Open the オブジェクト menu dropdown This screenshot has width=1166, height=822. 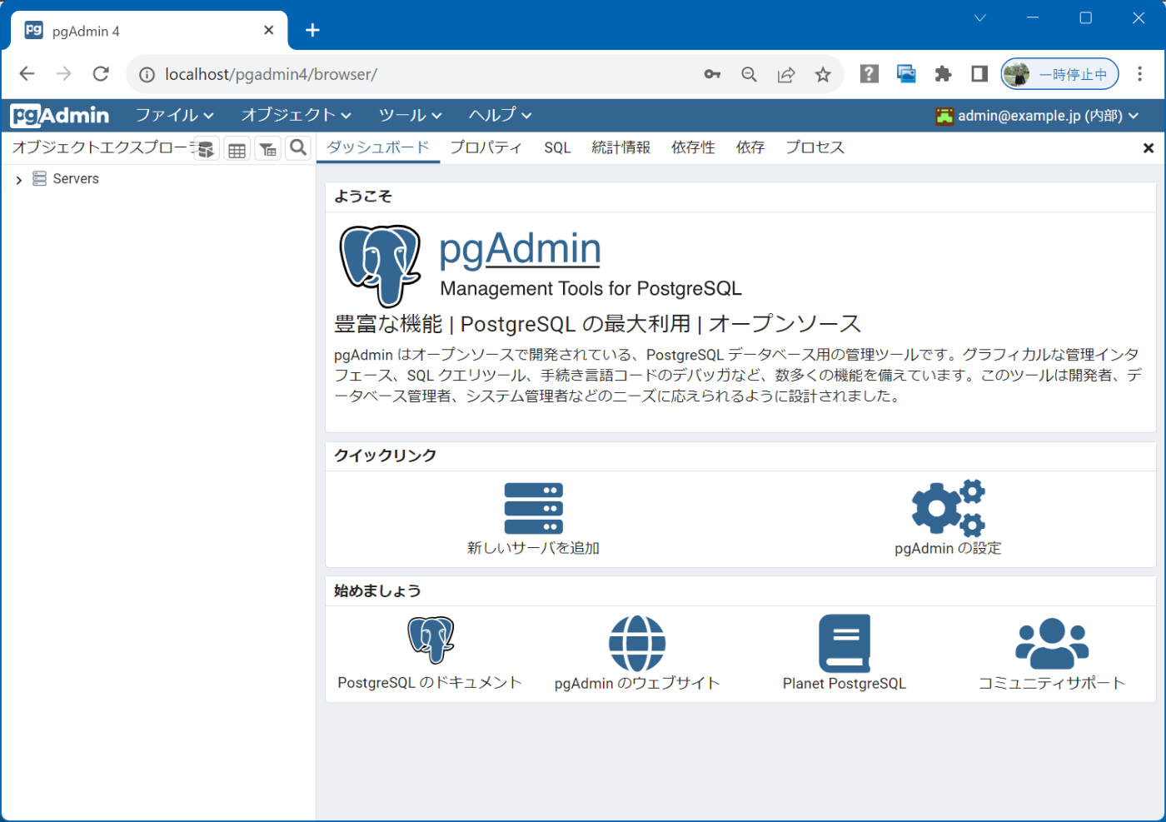(296, 115)
